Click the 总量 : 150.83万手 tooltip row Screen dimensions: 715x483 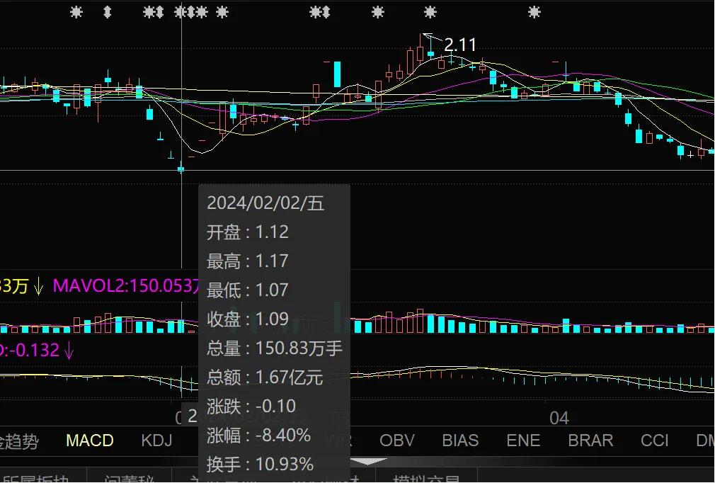tap(275, 348)
